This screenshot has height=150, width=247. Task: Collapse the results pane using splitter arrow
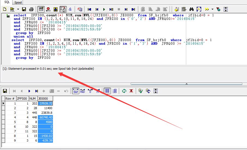186,84
